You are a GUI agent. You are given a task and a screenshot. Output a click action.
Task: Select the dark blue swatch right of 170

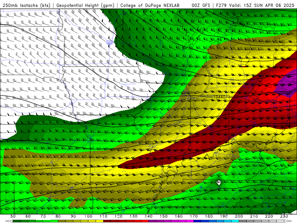click(198, 221)
